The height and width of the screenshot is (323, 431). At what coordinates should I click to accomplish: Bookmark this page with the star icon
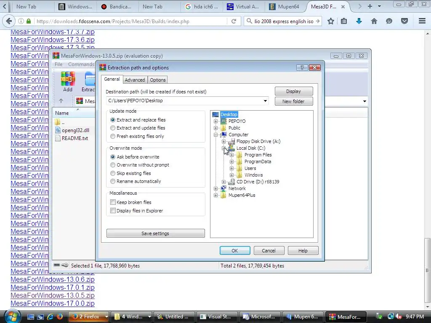(x=331, y=21)
